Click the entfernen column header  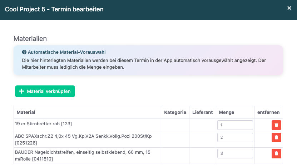(x=268, y=112)
